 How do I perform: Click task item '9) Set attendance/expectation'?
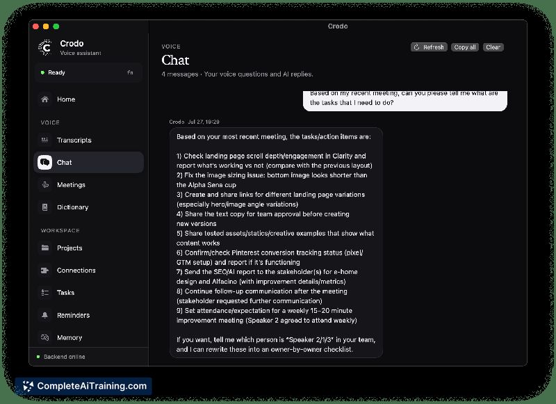pos(267,315)
